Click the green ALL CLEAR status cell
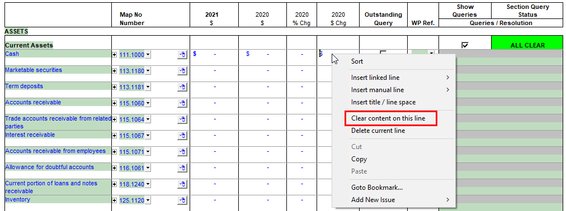The width and height of the screenshot is (566, 211). (527, 45)
